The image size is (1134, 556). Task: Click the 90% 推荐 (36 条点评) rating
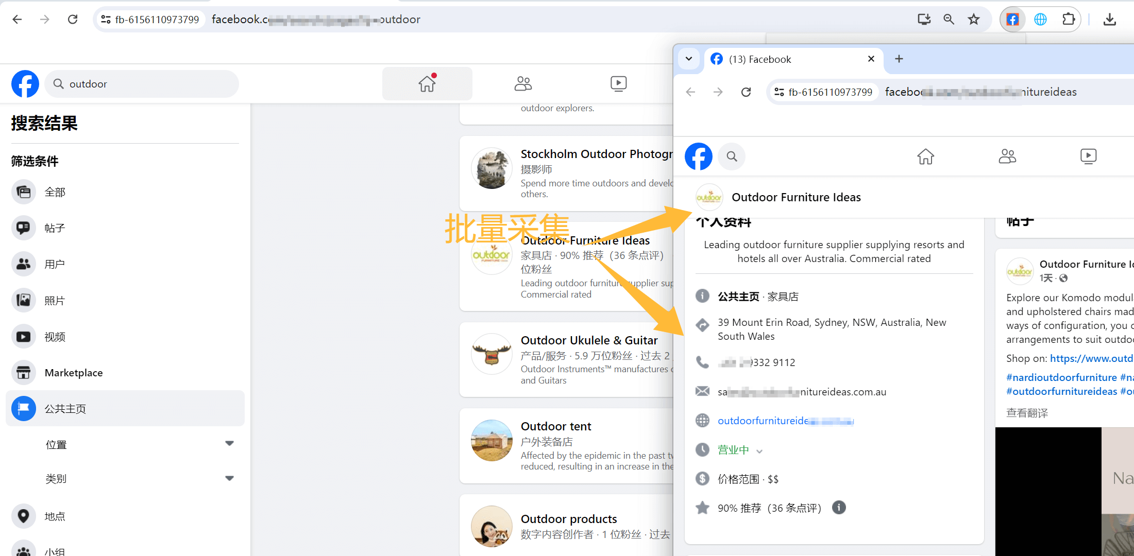pyautogui.click(x=769, y=508)
